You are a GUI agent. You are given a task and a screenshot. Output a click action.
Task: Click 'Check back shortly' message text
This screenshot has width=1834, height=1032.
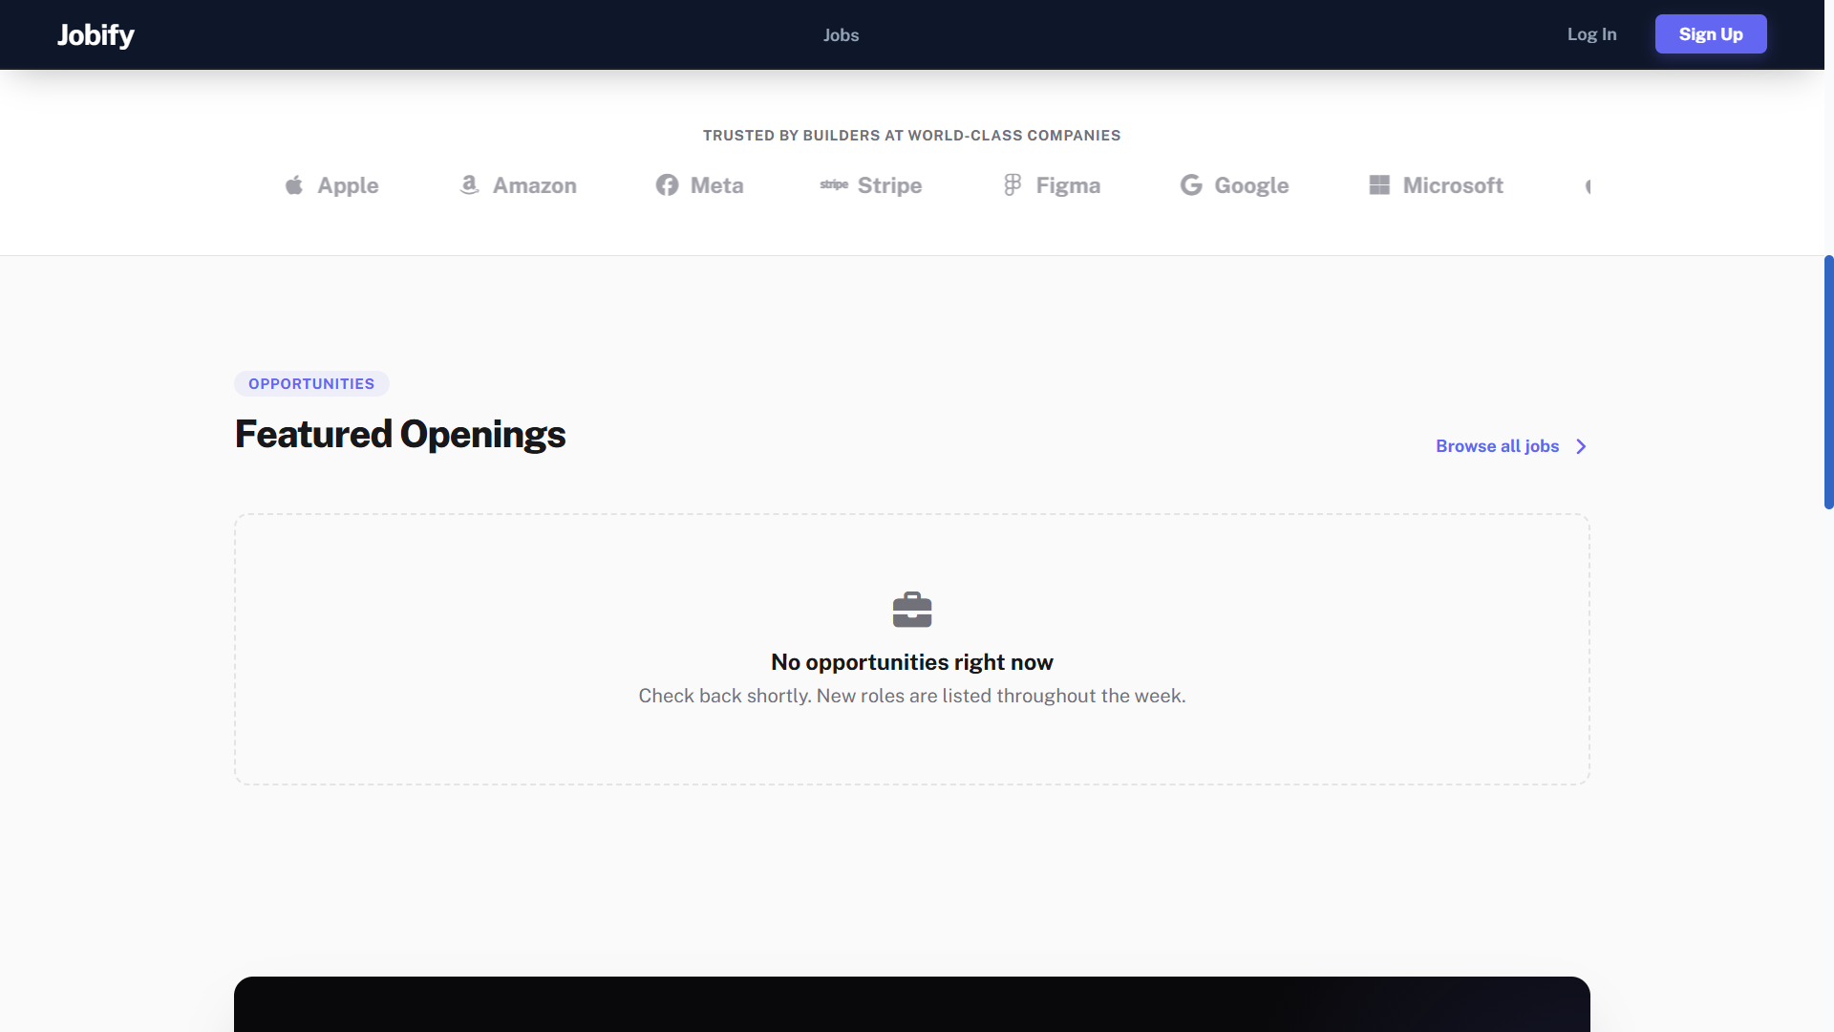pyautogui.click(x=912, y=696)
